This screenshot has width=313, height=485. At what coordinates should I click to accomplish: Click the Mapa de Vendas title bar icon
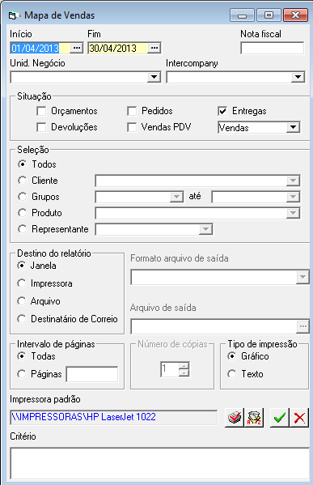point(13,15)
